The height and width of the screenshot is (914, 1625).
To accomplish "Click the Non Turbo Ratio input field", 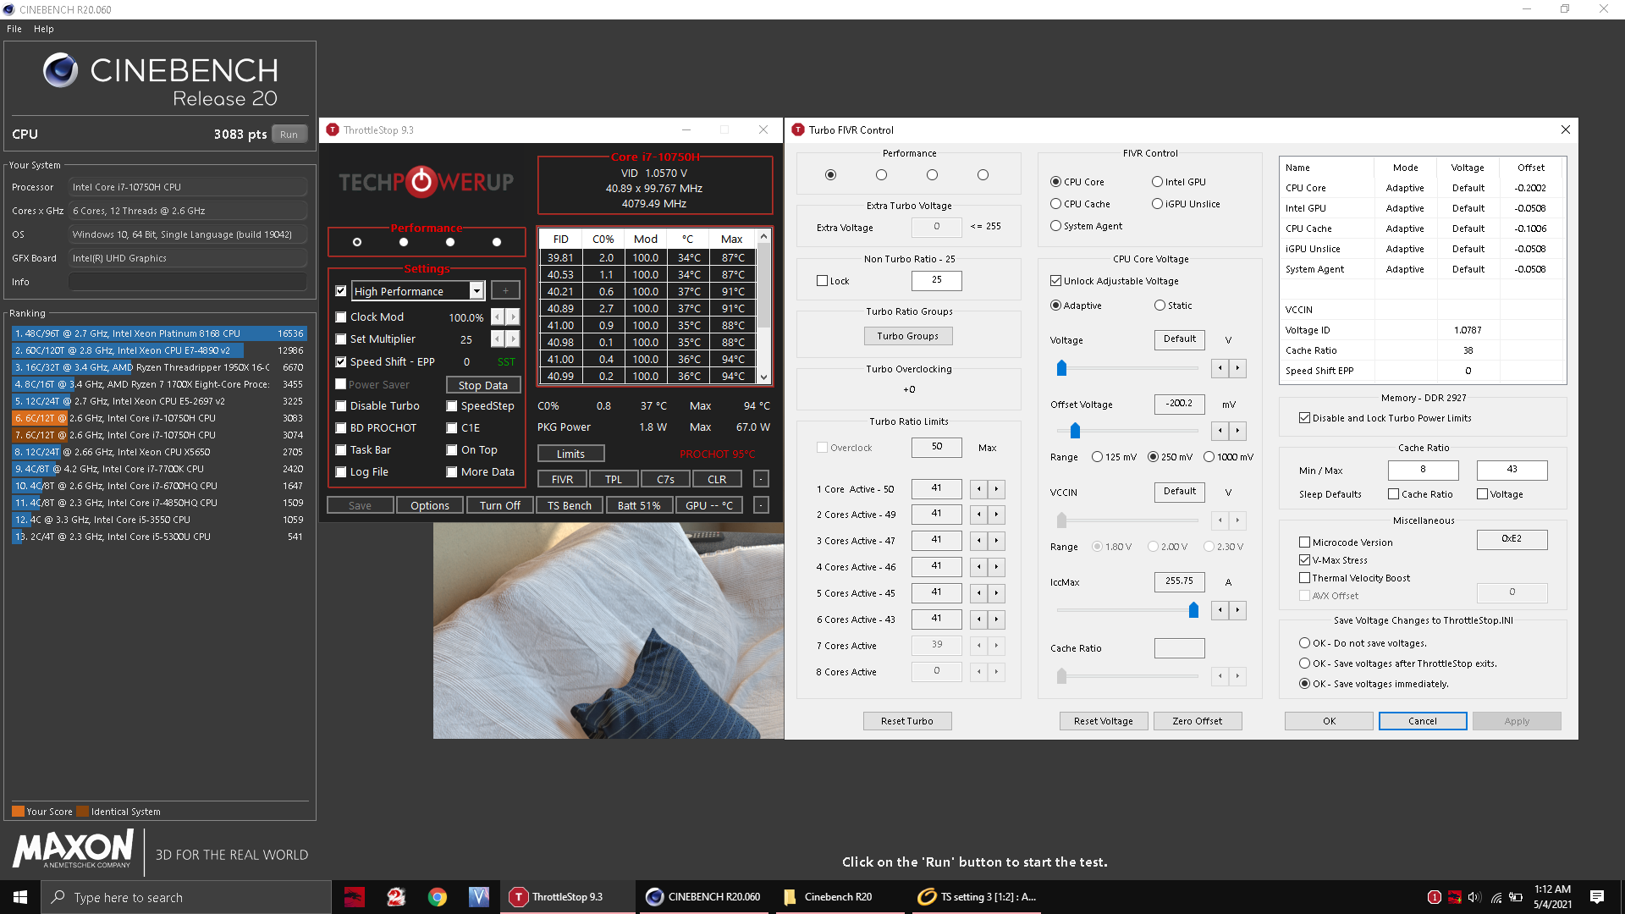I will (937, 280).
